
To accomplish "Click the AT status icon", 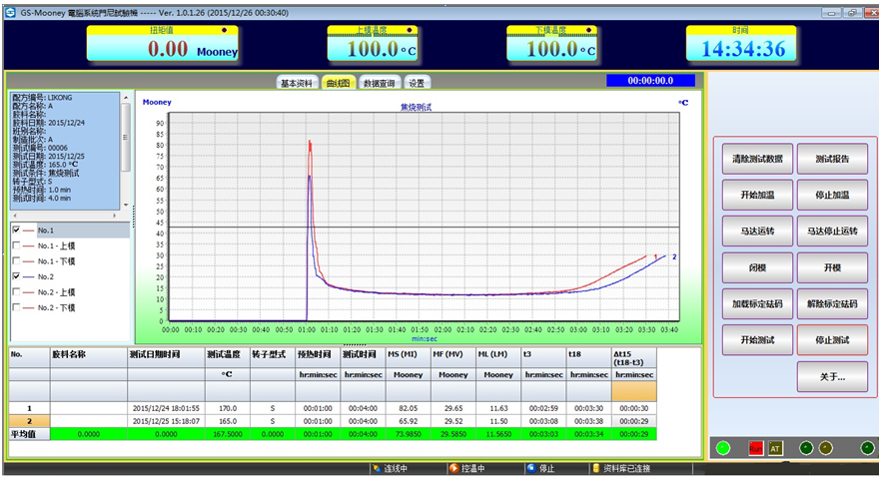I will 776,448.
